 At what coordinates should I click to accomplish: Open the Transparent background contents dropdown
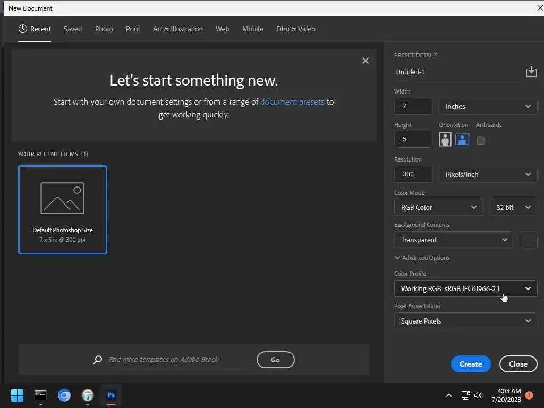point(454,240)
